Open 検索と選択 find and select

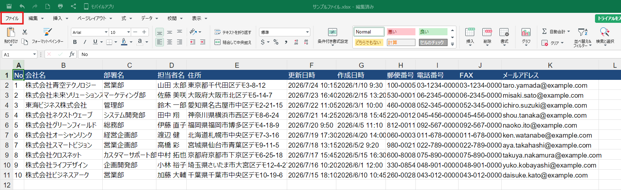605,36
